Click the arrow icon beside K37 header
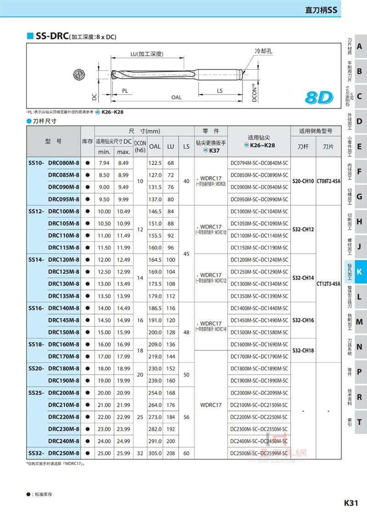The image size is (367, 513). point(206,150)
